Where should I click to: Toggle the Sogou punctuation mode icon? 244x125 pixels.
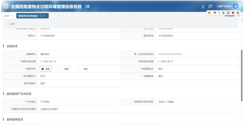(x=219, y=13)
